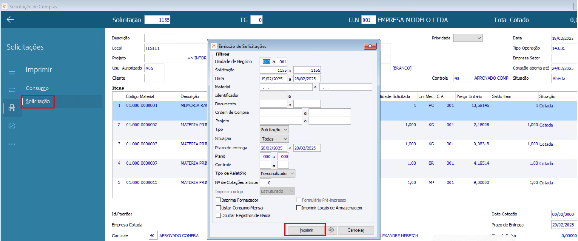Click the first Ordem de Compra field

pyautogui.click(x=281, y=112)
